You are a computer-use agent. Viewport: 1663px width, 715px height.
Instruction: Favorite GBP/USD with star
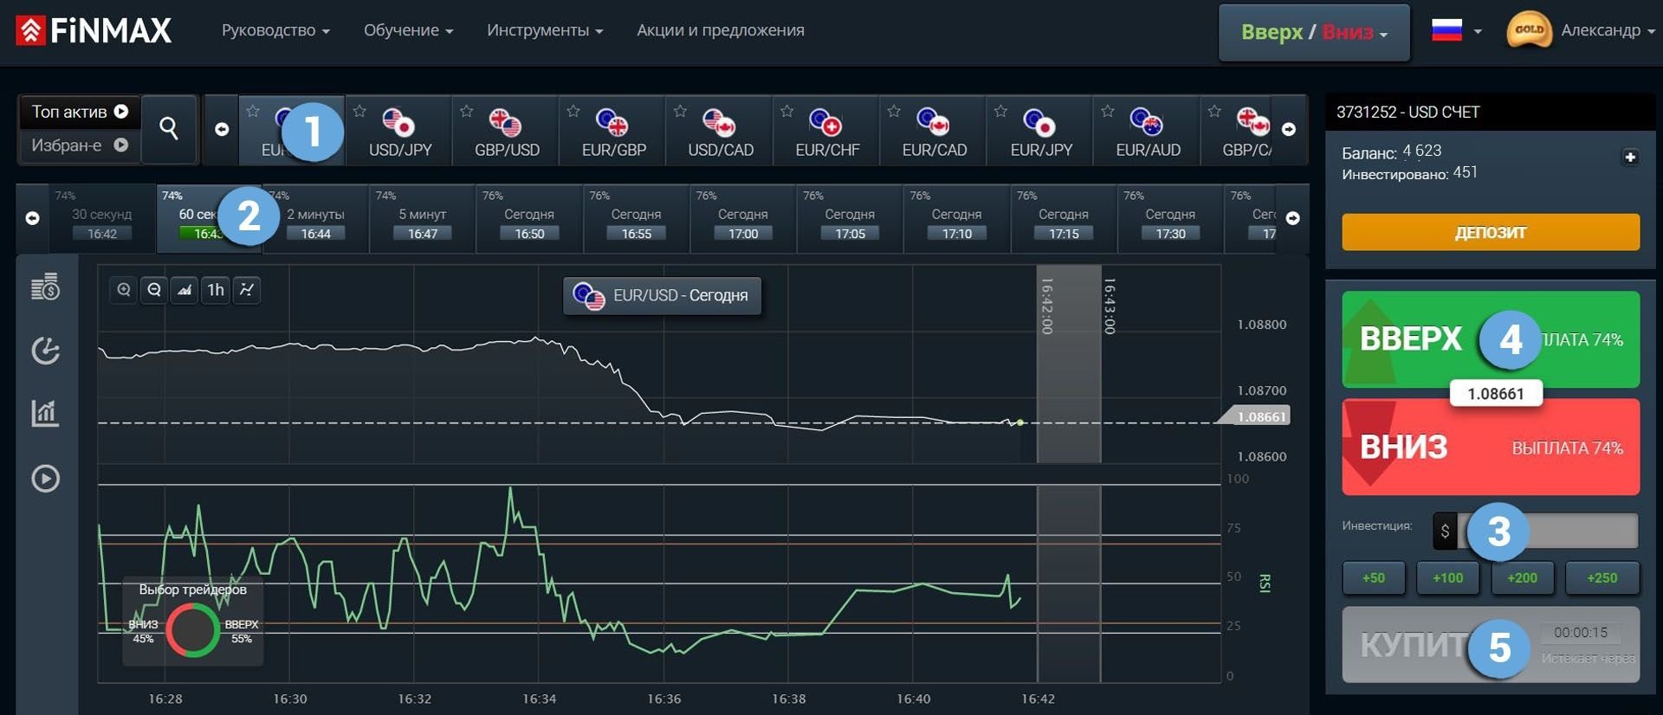pyautogui.click(x=466, y=111)
